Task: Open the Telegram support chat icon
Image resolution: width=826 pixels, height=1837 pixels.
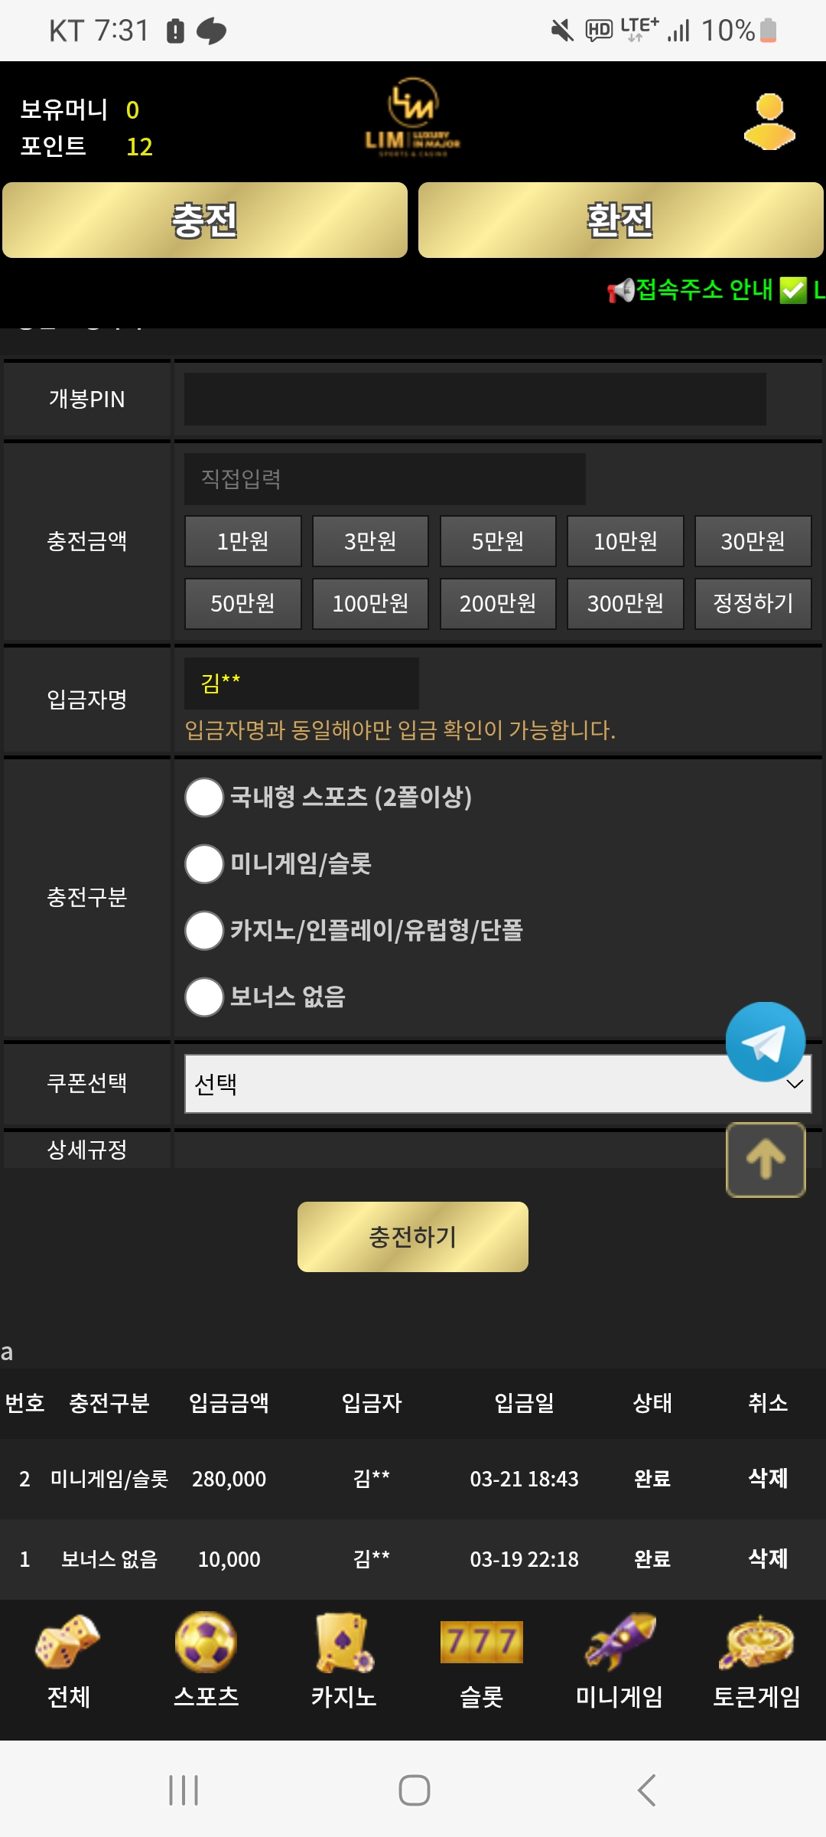Action: click(x=765, y=1042)
